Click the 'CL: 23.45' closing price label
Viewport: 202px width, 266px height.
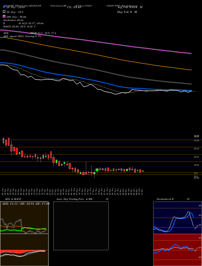point(74,7)
